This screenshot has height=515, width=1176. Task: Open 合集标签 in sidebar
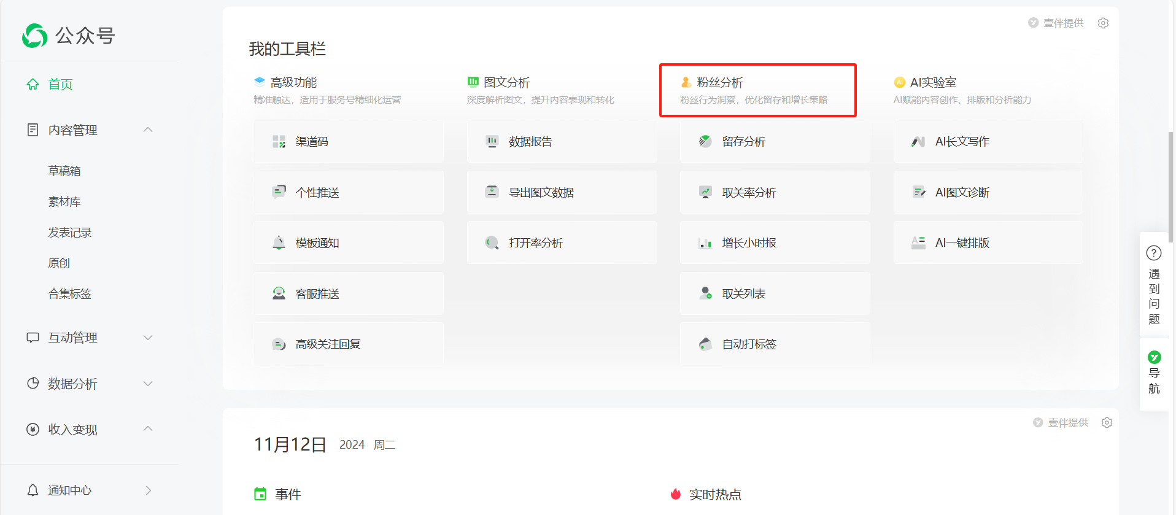tap(70, 293)
